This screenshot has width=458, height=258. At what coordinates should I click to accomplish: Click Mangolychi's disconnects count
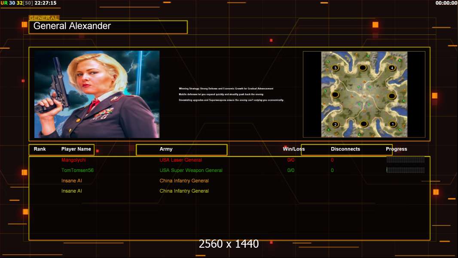332,160
